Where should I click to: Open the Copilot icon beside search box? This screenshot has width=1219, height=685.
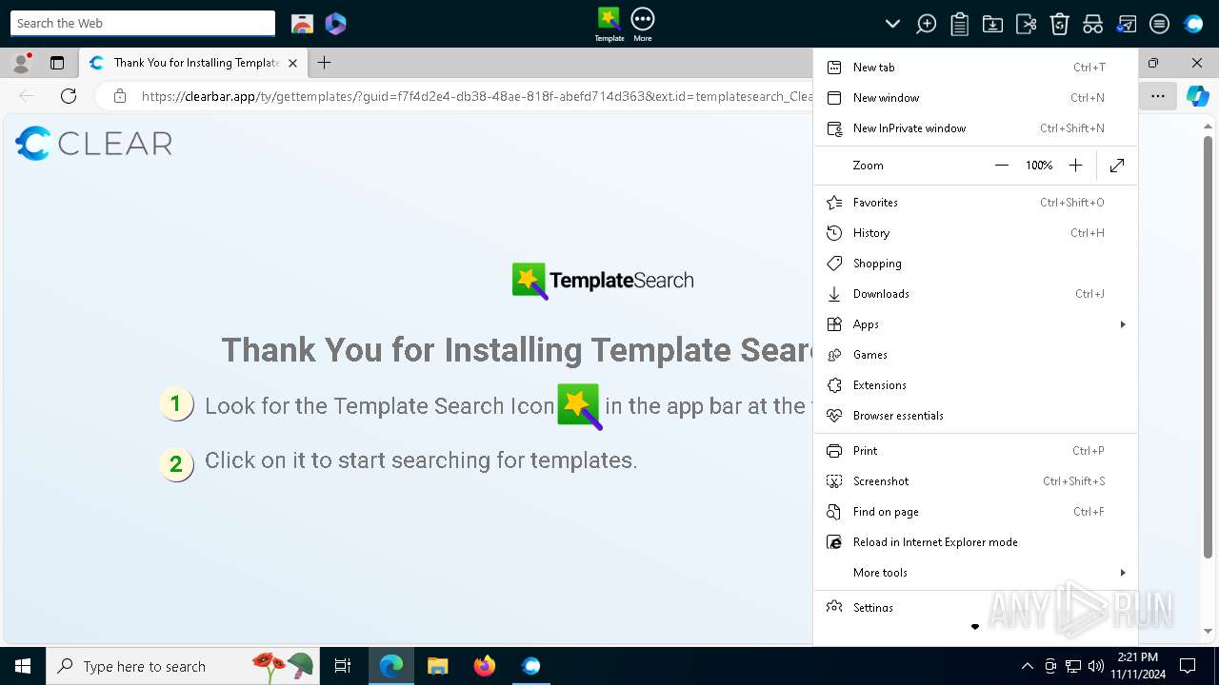(335, 24)
